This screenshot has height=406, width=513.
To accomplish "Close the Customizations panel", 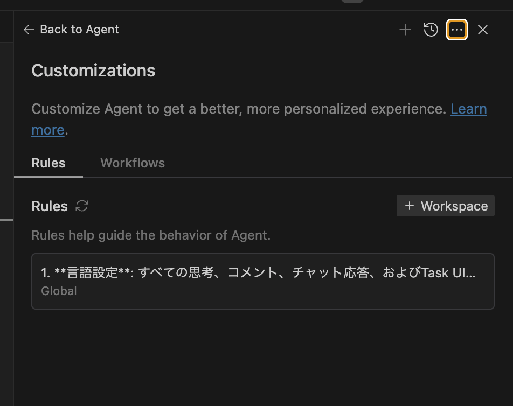I will click(483, 30).
